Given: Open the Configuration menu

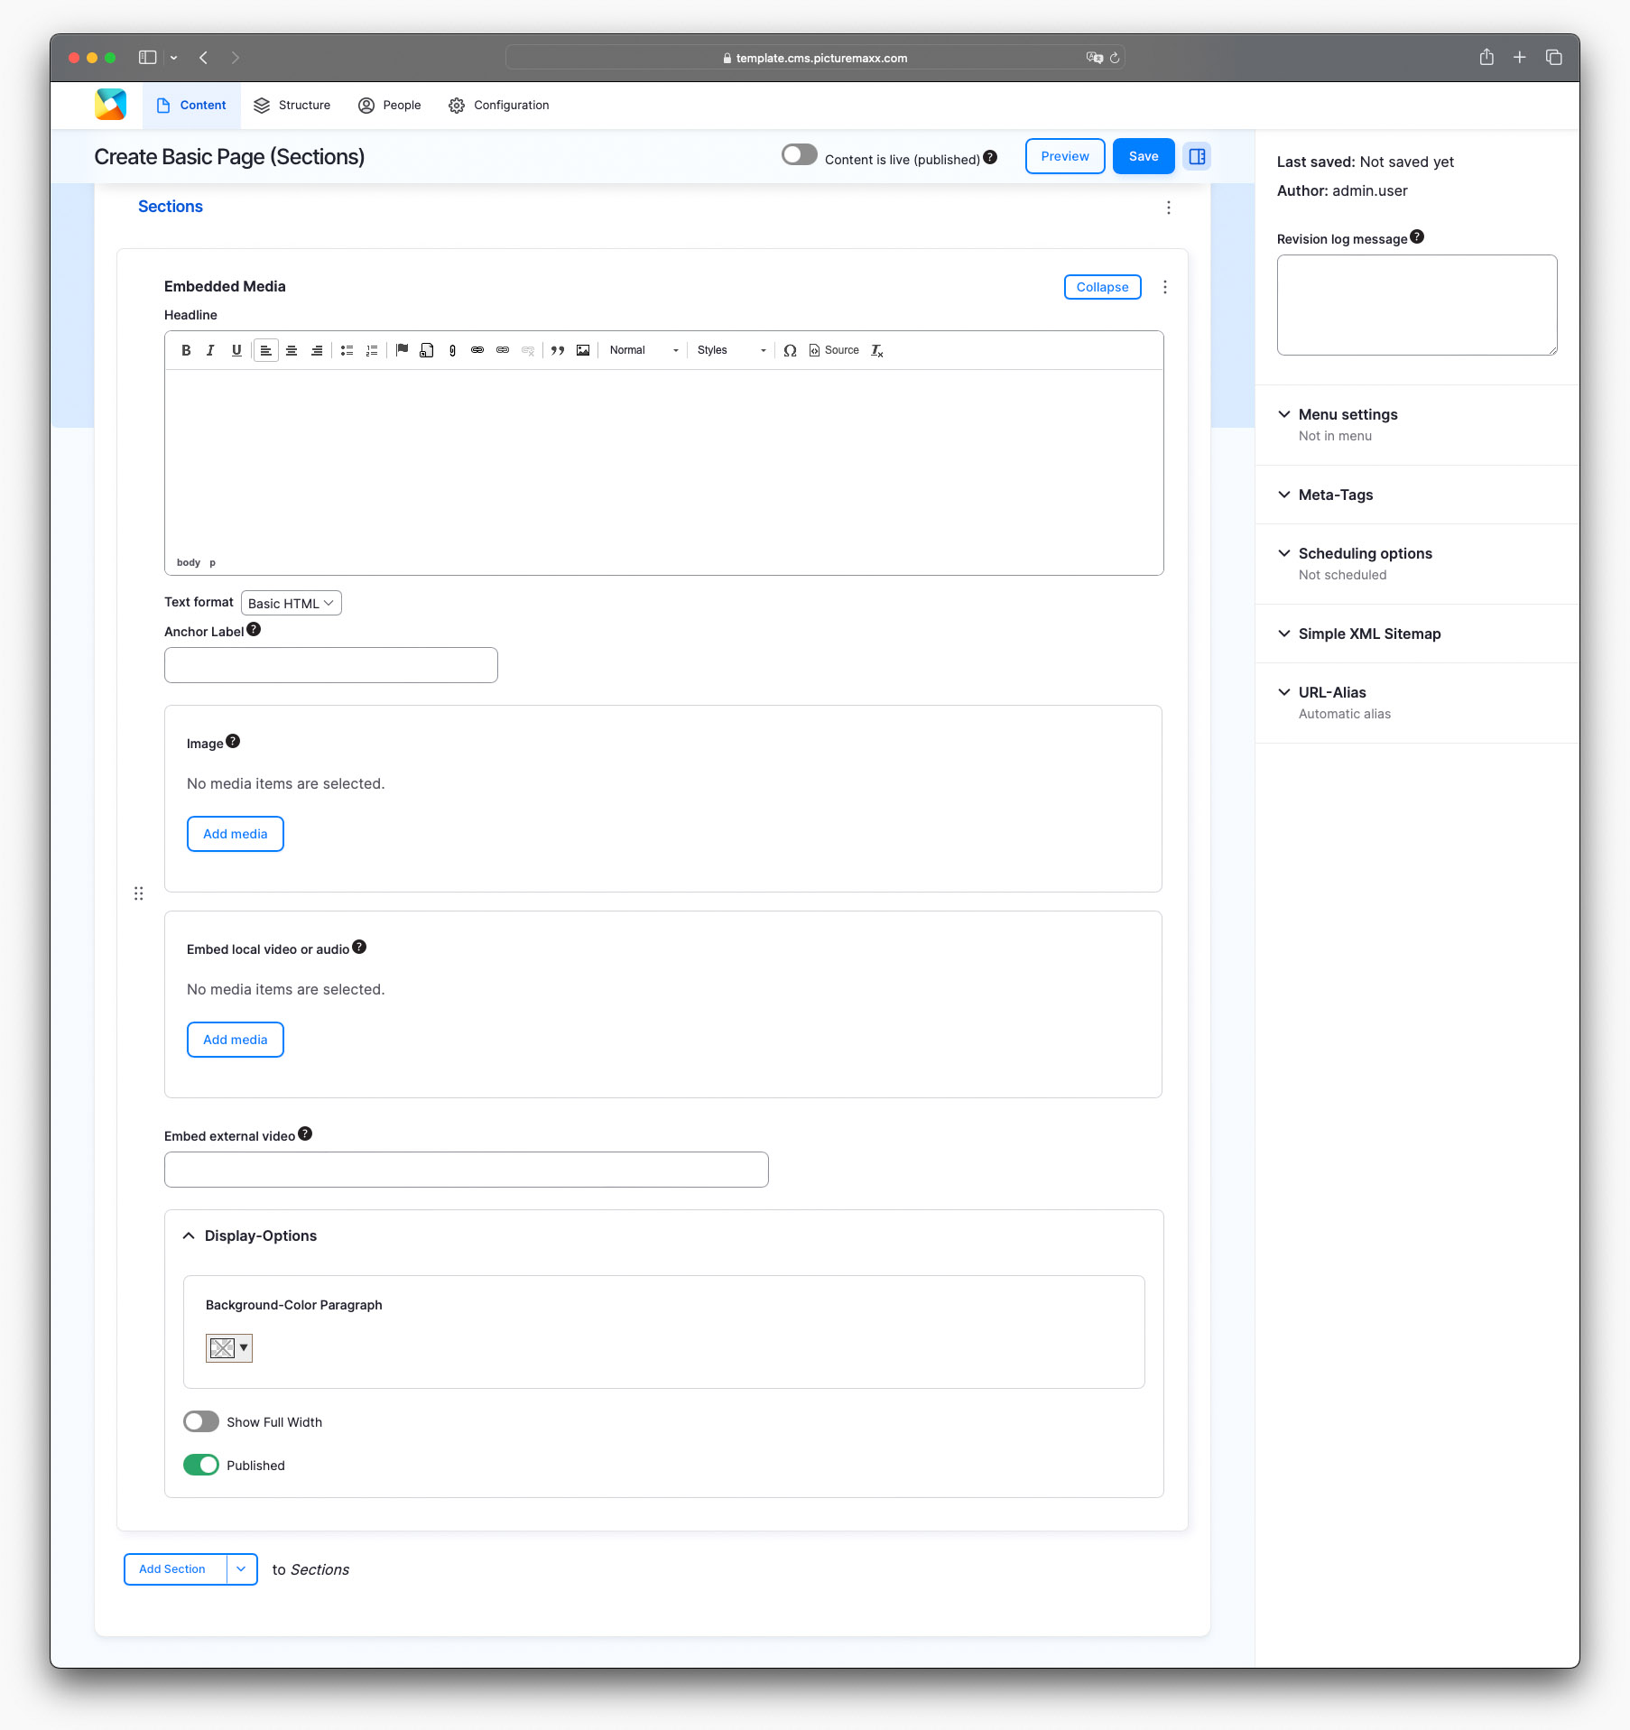Looking at the screenshot, I should (499, 106).
